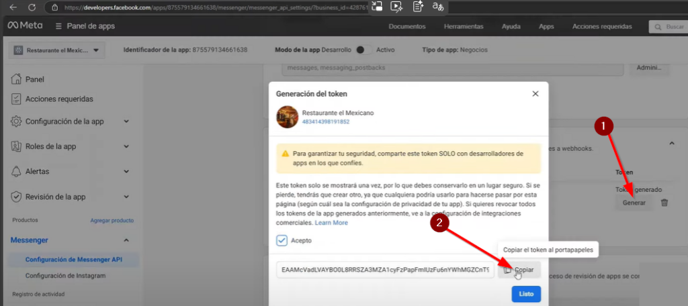
Task: Collapse the webhooks section chevron on right
Action: pos(671,143)
